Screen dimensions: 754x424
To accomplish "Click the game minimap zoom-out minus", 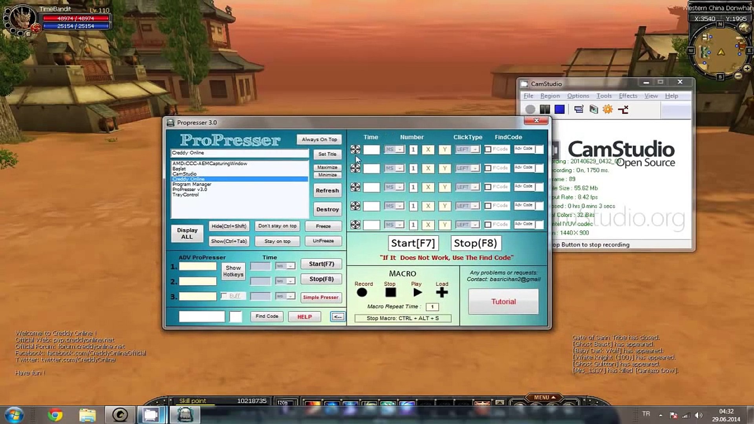I will click(738, 76).
